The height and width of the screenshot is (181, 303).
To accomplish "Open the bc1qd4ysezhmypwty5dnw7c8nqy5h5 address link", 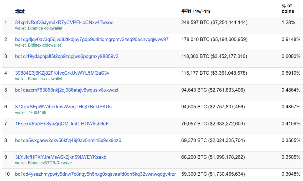I will (x=95, y=174).
